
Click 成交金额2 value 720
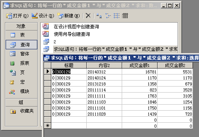coord(175,114)
